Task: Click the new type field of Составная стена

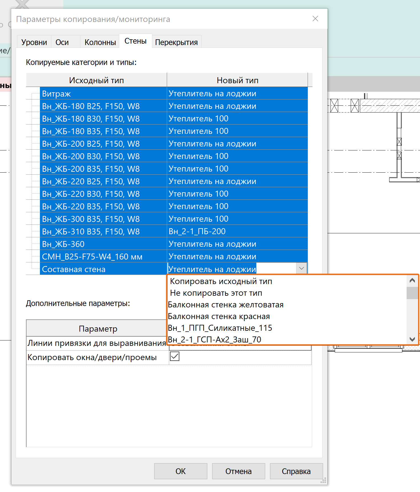Action: point(232,269)
